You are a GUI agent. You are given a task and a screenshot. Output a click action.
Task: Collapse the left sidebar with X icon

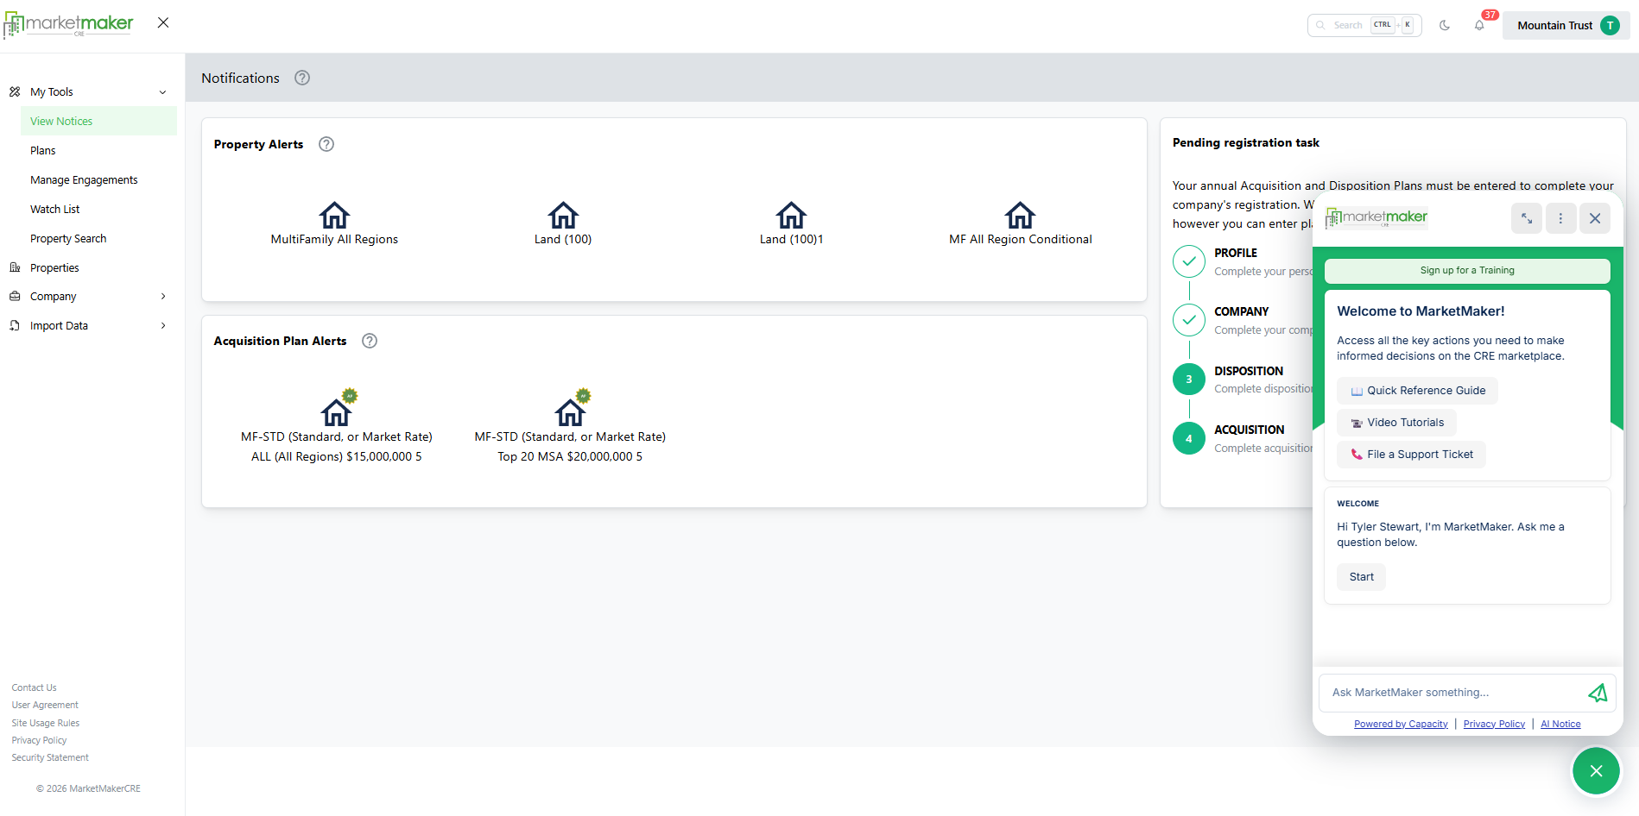[x=163, y=23]
